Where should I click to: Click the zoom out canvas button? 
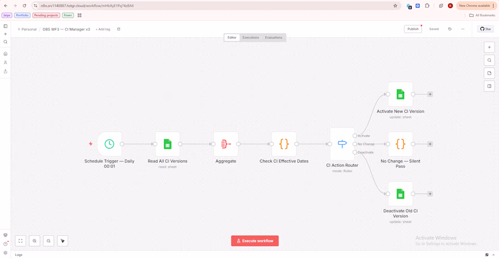coord(49,241)
